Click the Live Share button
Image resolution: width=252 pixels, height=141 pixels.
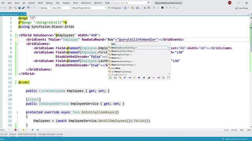(x=241, y=8)
